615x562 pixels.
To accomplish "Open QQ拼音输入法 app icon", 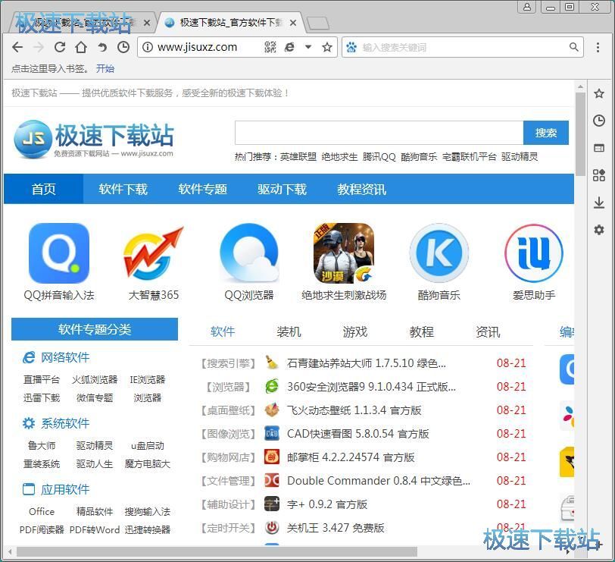I will [x=59, y=253].
